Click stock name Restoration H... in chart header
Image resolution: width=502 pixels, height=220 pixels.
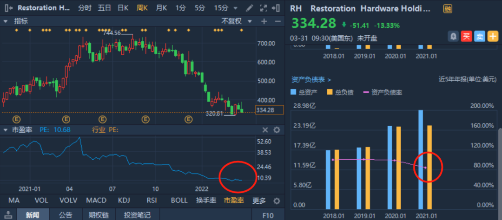point(44,8)
